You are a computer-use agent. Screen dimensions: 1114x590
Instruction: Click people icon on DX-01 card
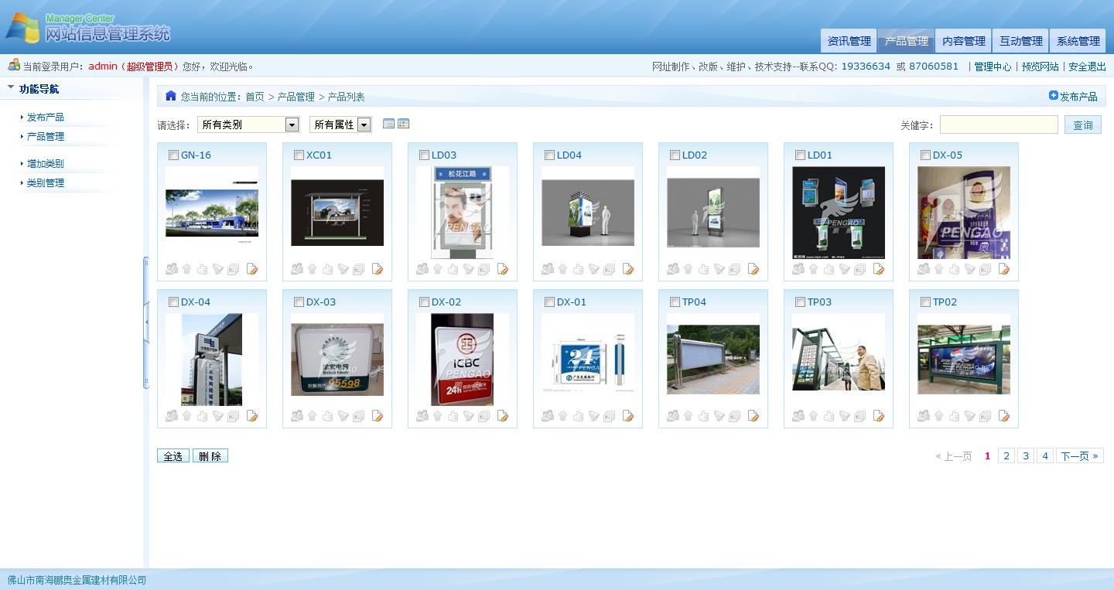(x=548, y=416)
